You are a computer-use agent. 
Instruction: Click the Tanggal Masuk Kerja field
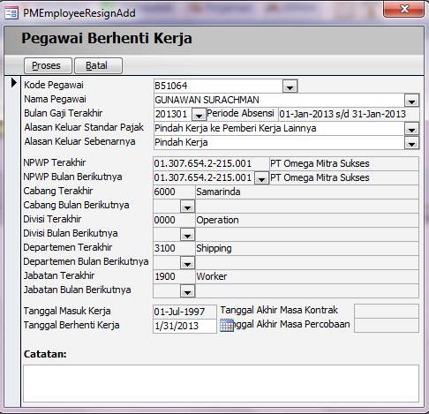184,312
